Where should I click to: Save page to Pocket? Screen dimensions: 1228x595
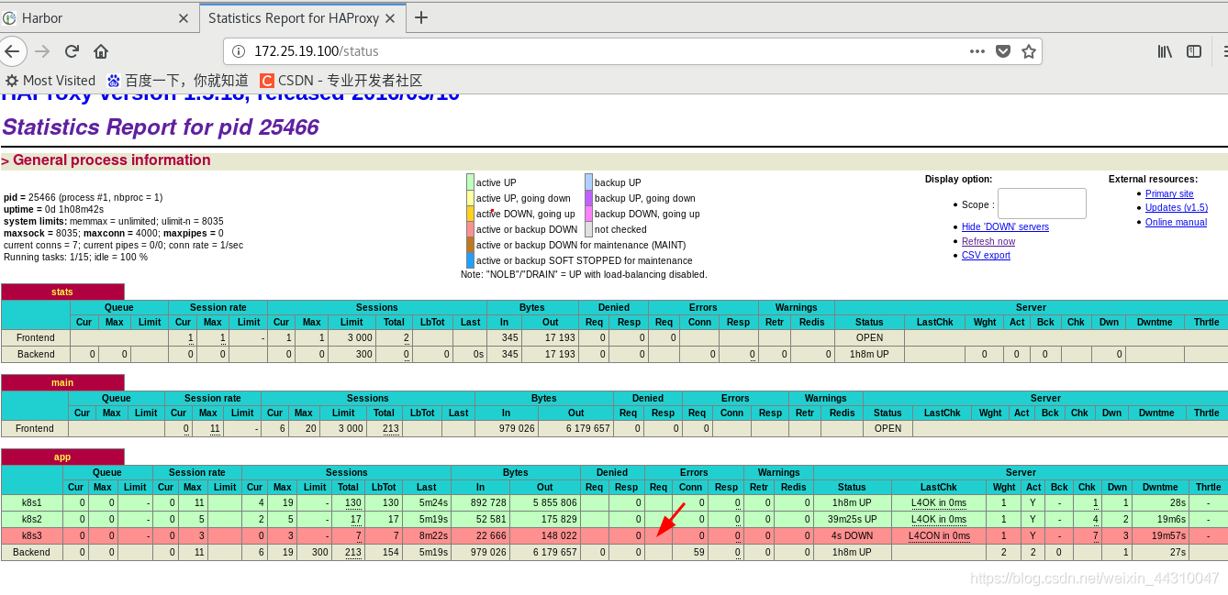[x=1003, y=51]
